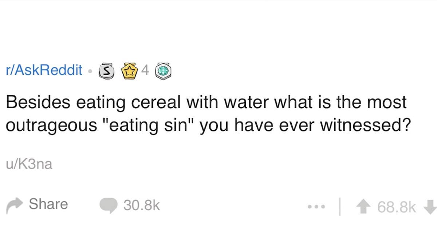This screenshot has height=227, width=437.
Task: Select the Share label
Action: [48, 204]
